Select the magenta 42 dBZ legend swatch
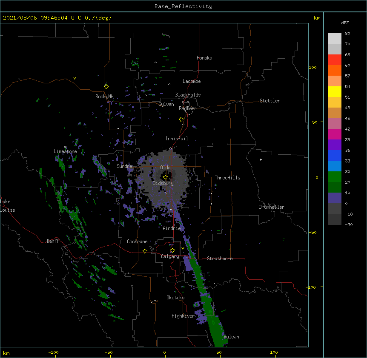Viewport: 367px width, 358px height. coord(335,134)
